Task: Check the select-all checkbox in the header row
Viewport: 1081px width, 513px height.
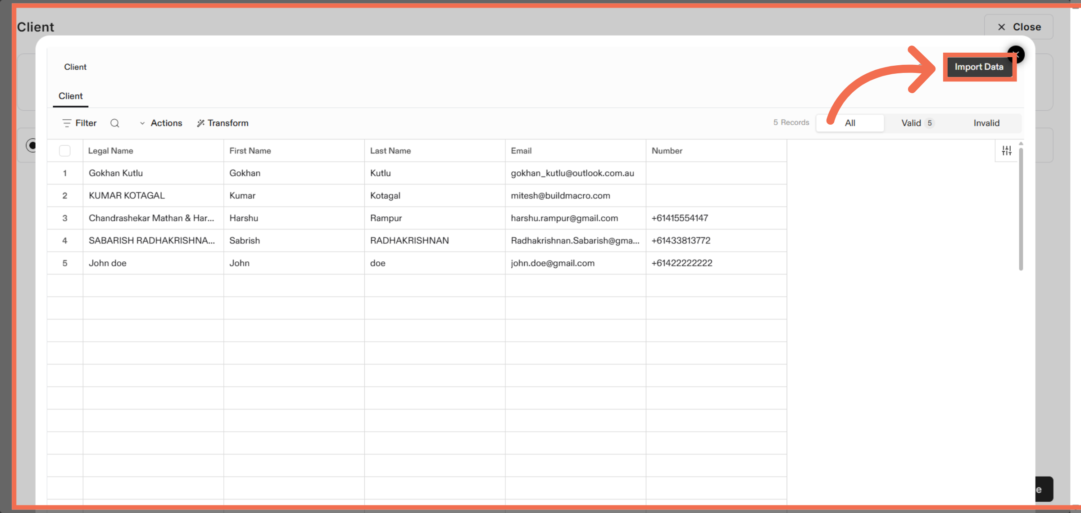Action: (65, 150)
